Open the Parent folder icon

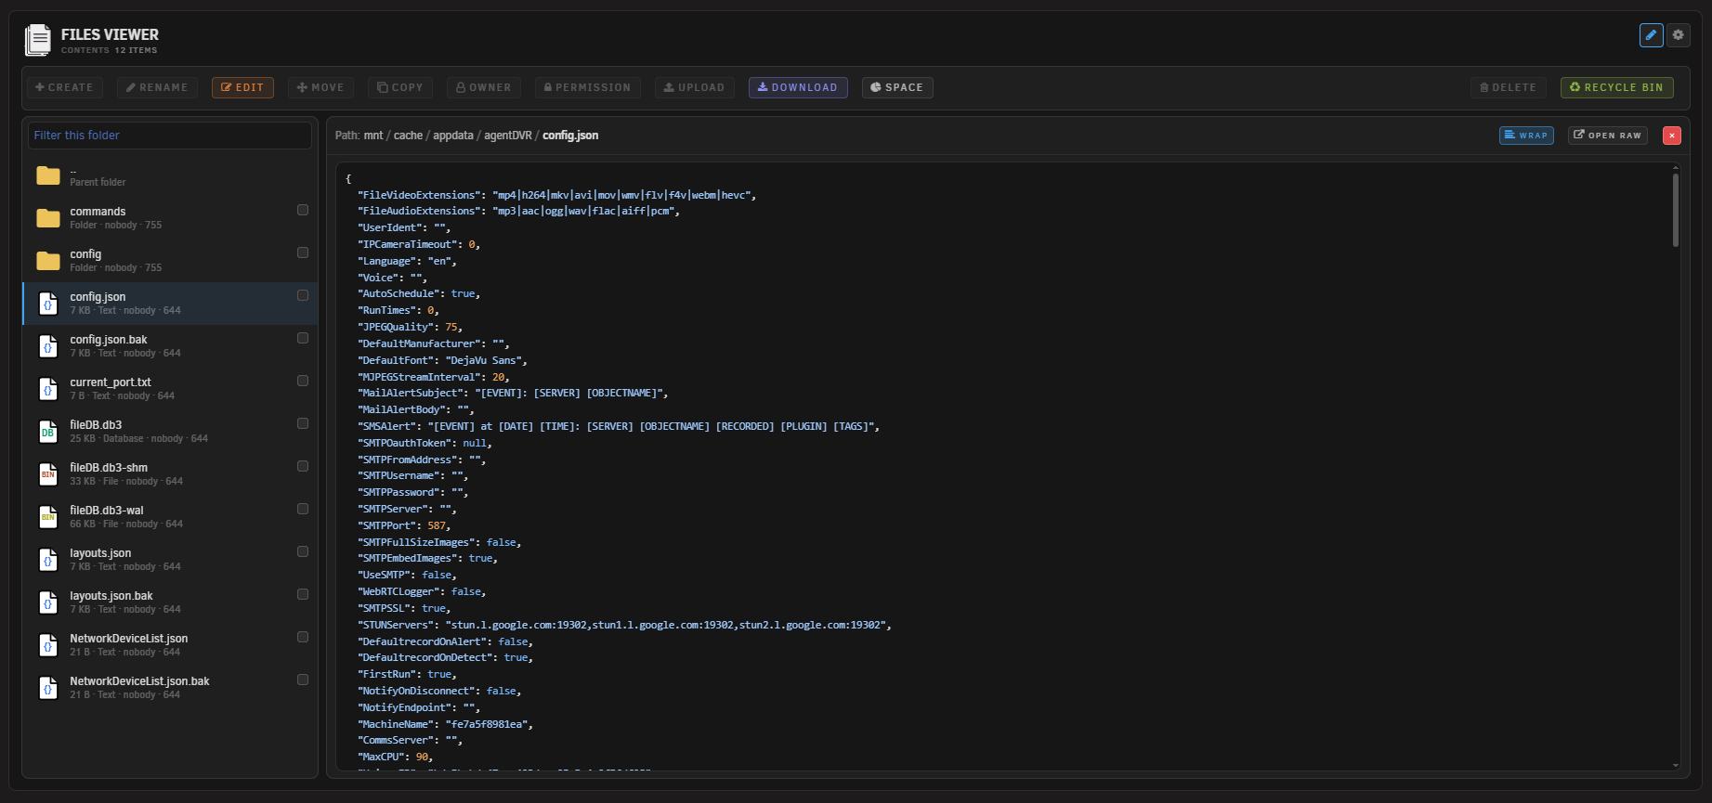tap(48, 175)
